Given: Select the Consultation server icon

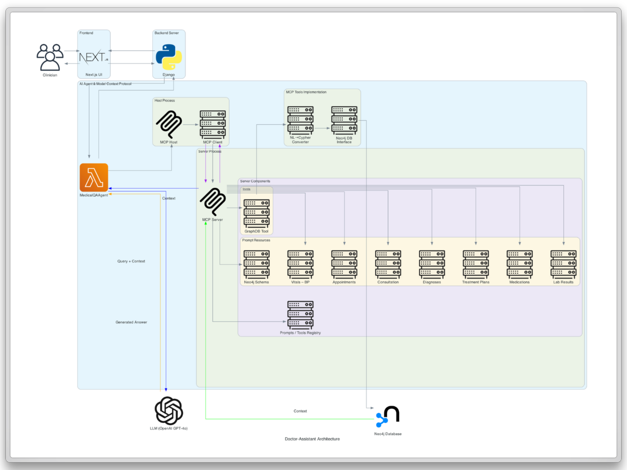Looking at the screenshot, I should click(388, 264).
